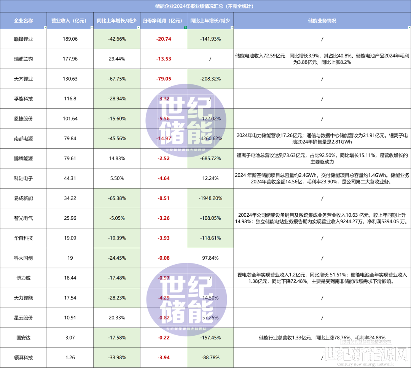Select company cell 恩捷股份

click(x=23, y=119)
